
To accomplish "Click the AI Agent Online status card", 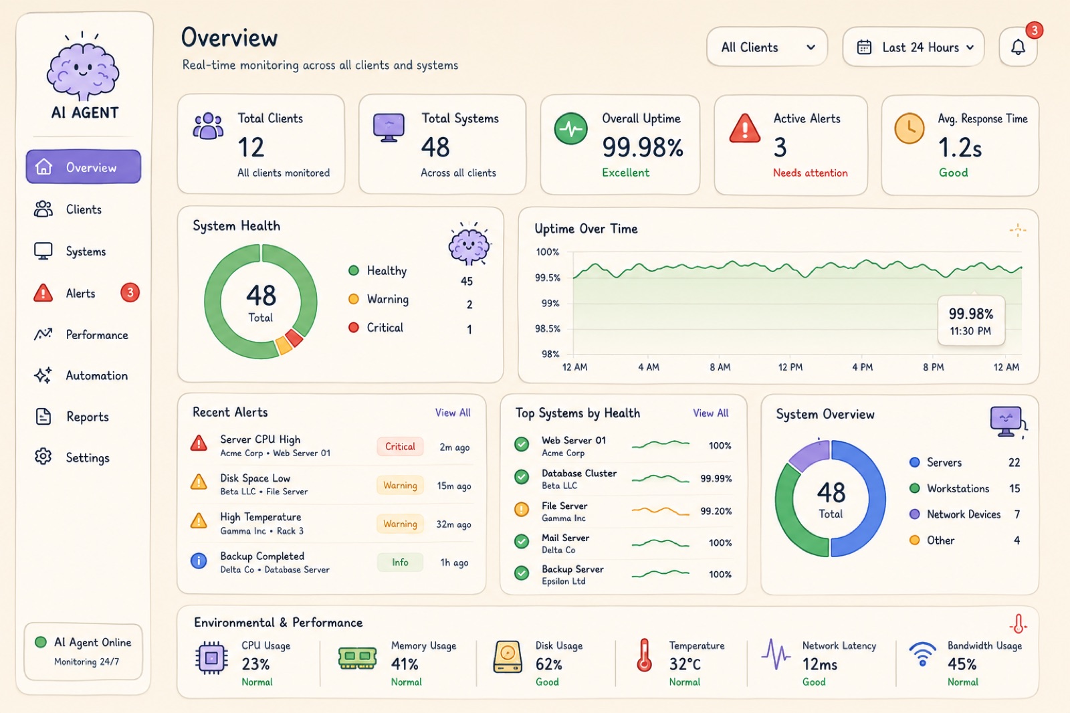I will pyautogui.click(x=84, y=651).
